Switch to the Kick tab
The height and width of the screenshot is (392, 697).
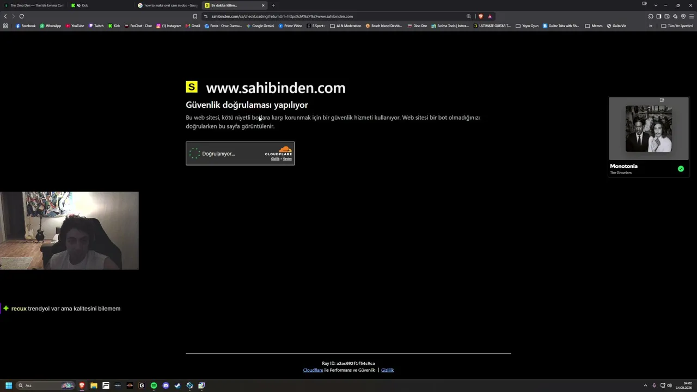pyautogui.click(x=101, y=5)
